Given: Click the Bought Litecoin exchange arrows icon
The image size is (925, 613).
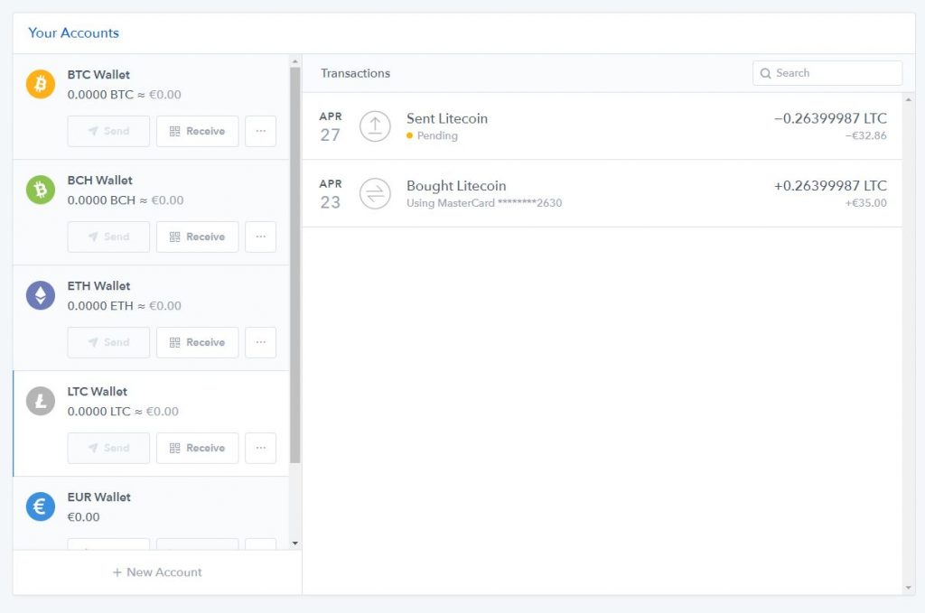Looking at the screenshot, I should pos(375,193).
